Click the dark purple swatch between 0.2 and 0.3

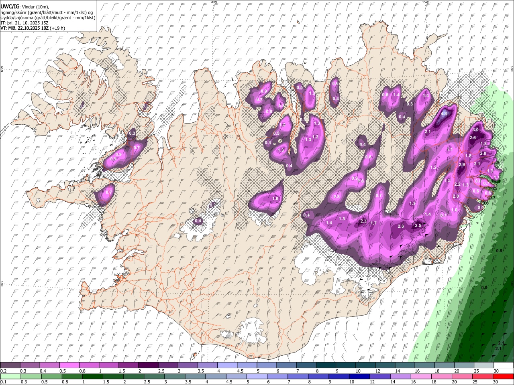(x=10, y=365)
